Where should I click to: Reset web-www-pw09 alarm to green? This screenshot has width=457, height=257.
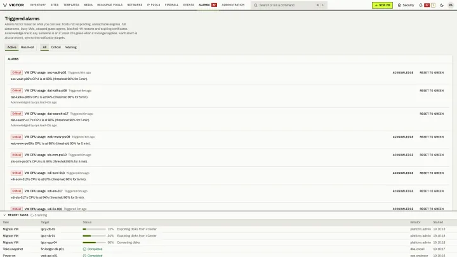point(432,136)
